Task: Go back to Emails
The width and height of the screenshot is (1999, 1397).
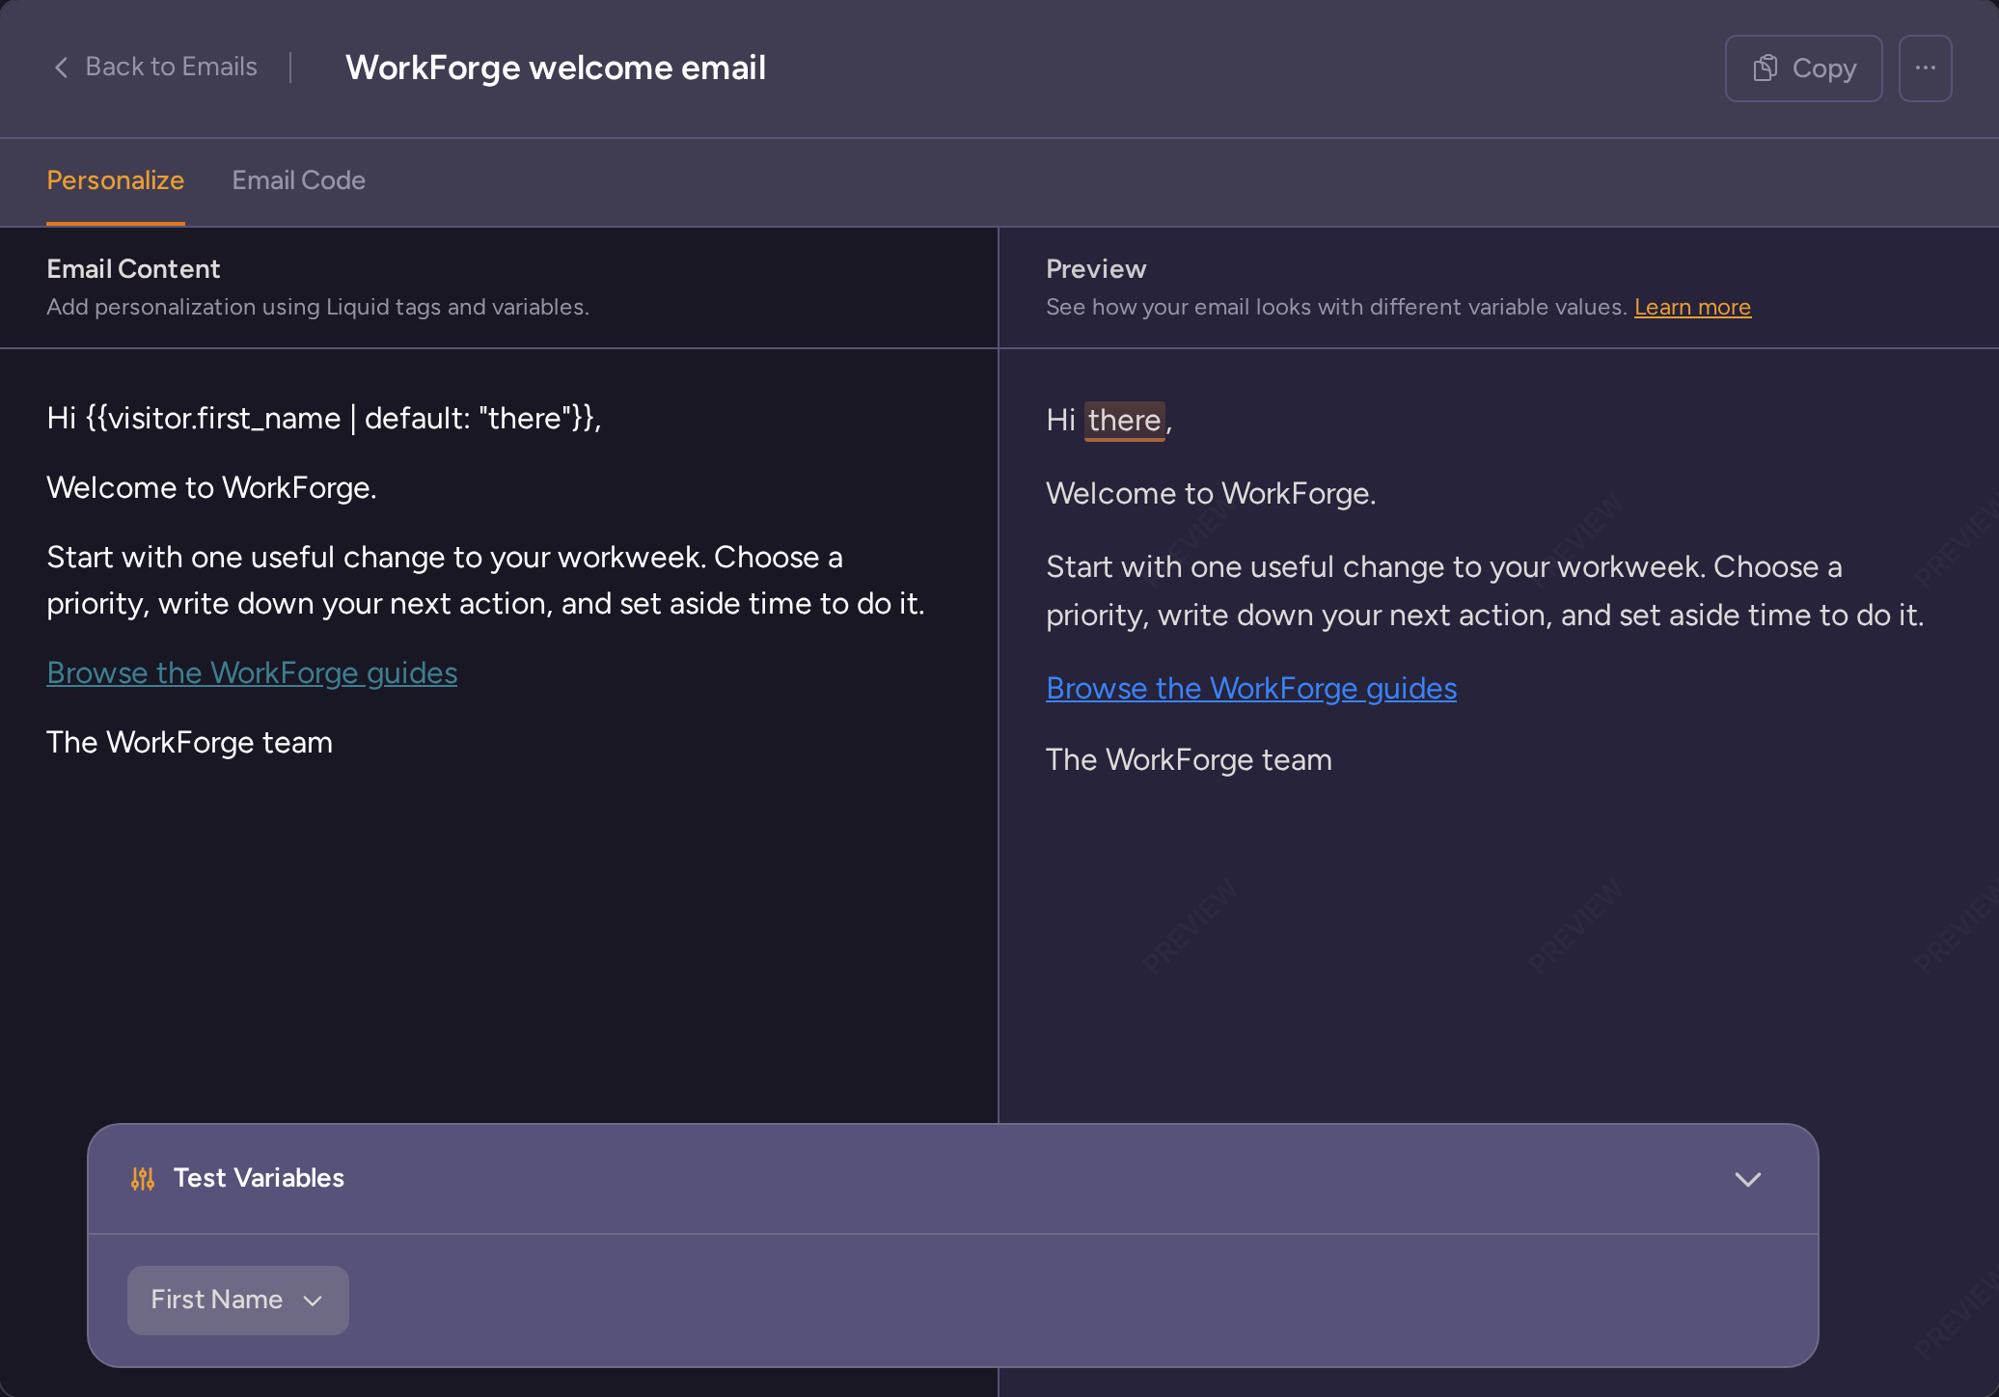Action: [x=154, y=68]
